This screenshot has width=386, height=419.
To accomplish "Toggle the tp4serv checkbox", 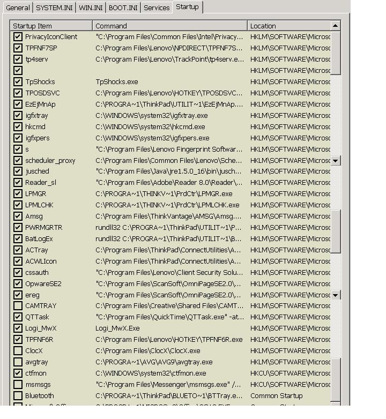I will (x=18, y=59).
